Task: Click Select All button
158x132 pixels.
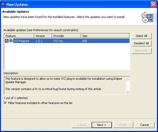Action: point(141,36)
